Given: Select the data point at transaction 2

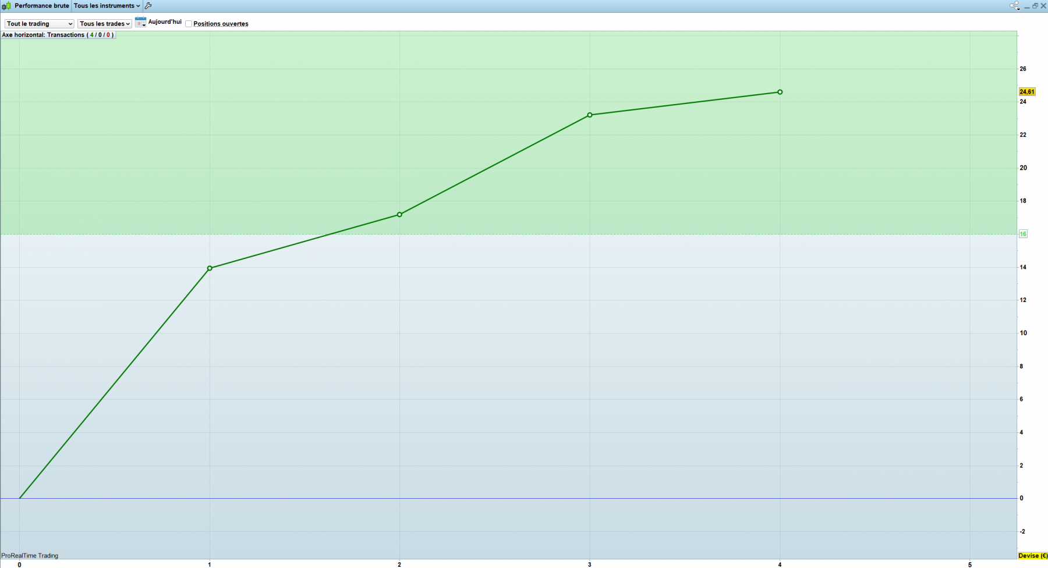Looking at the screenshot, I should tap(399, 215).
